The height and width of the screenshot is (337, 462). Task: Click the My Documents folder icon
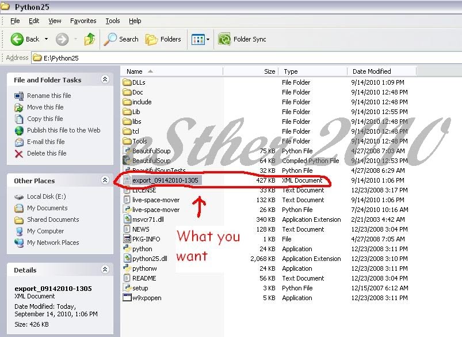tap(19, 209)
